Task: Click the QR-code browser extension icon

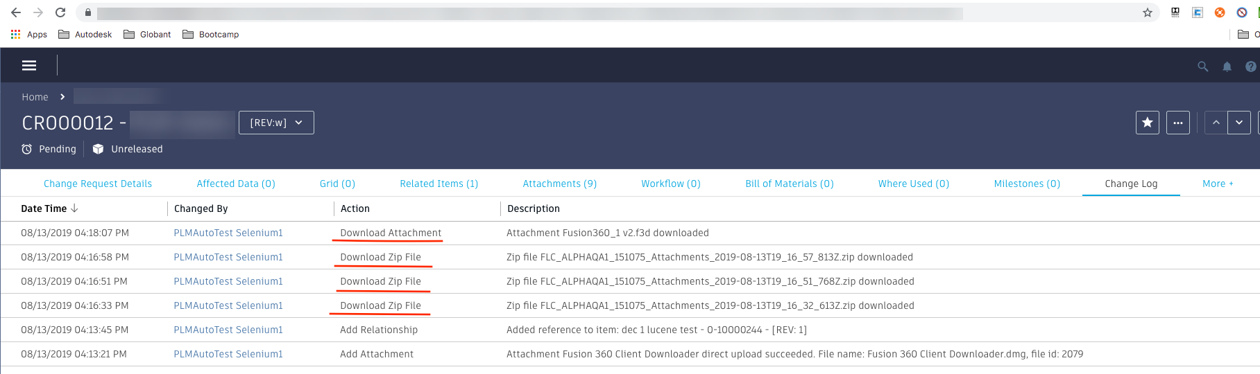Action: coord(1175,12)
